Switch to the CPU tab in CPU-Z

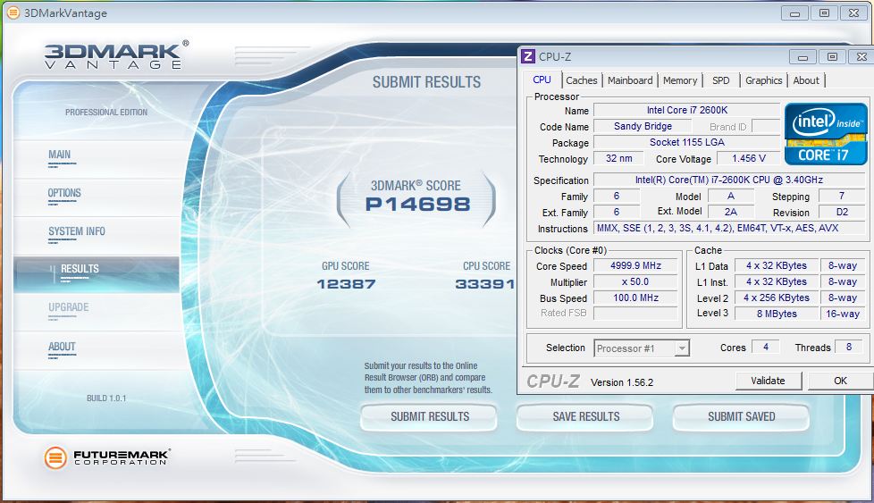coord(542,80)
